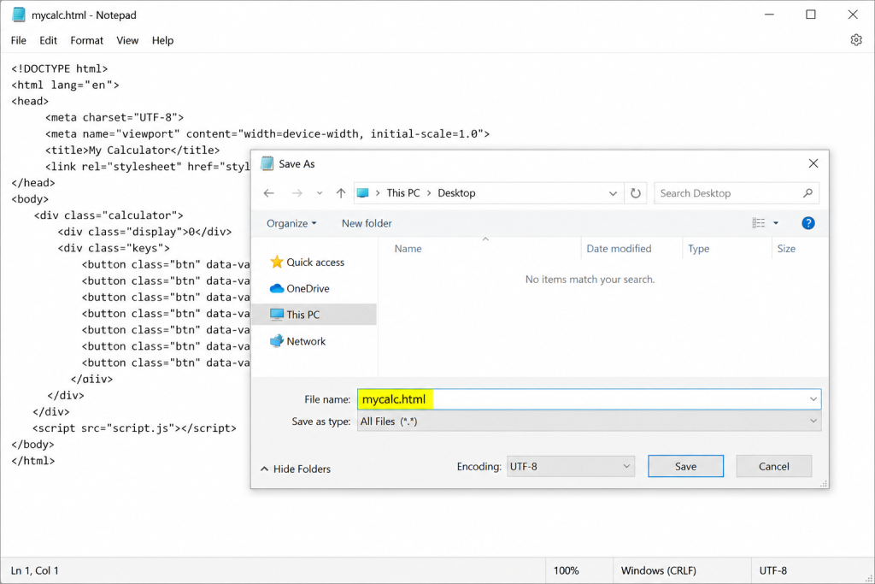Click the div class="calculator" line
Viewport: 875px width, 584px height.
click(x=109, y=215)
